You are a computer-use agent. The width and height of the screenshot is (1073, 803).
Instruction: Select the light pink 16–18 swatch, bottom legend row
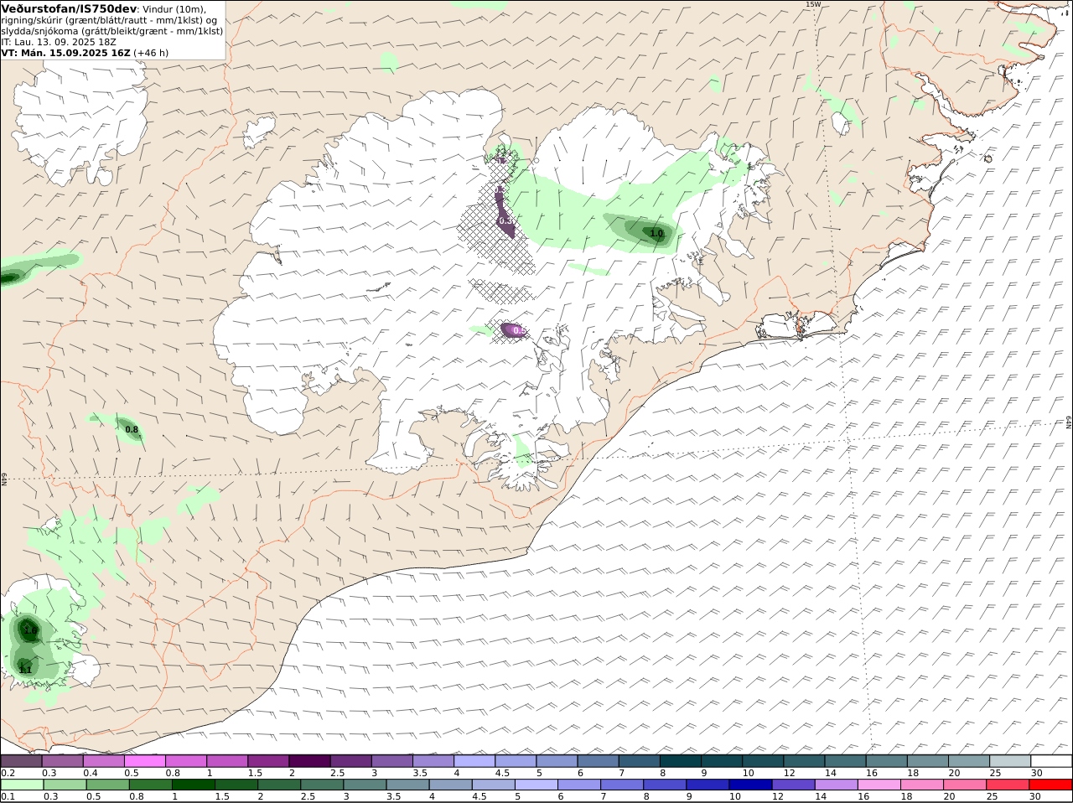tap(879, 785)
